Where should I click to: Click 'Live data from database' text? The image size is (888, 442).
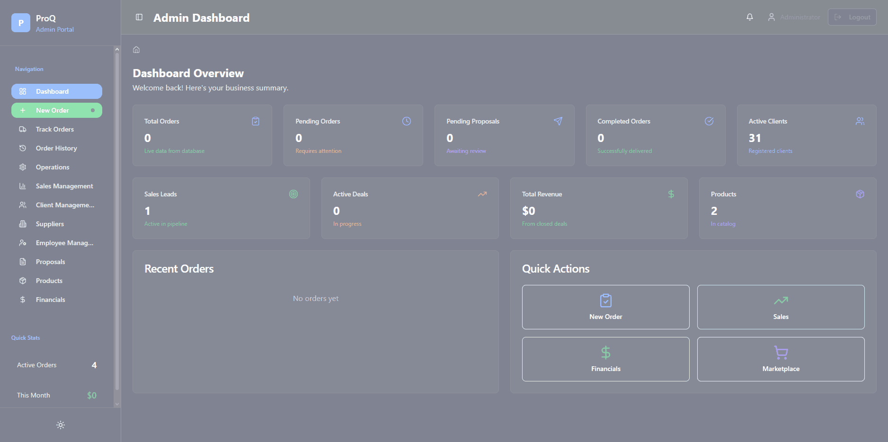click(174, 151)
